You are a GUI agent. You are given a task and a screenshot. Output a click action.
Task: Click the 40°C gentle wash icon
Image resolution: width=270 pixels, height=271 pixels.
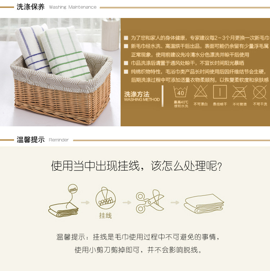[180, 92]
